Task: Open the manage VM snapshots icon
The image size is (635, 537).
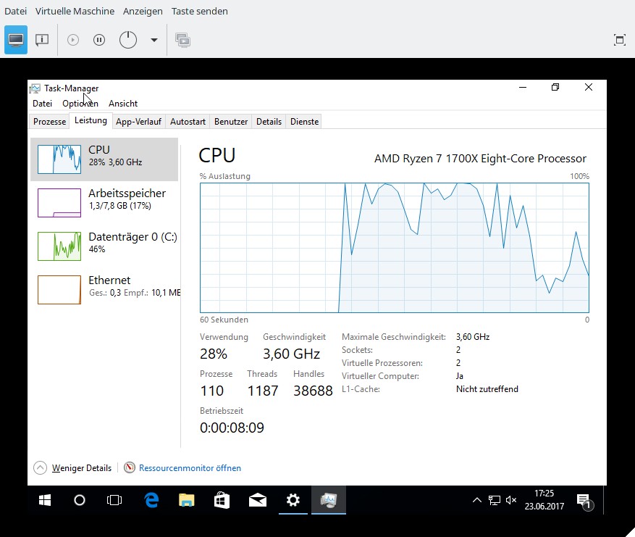Action: click(183, 40)
